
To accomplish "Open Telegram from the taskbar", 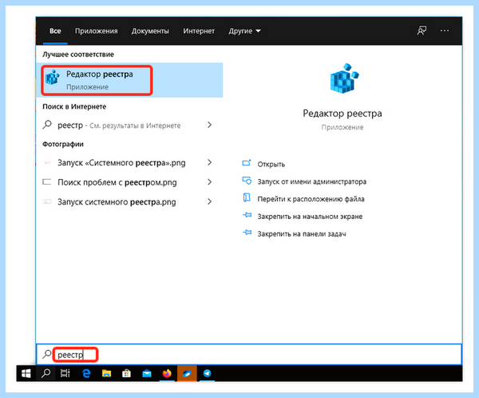I will pyautogui.click(x=207, y=373).
